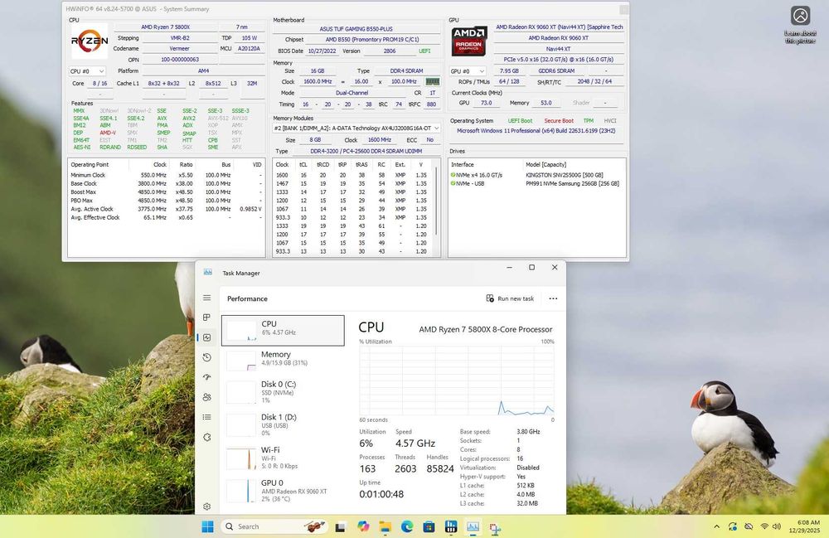
Task: Click the 4.57 GHz speed value in Task Manager
Action: coord(415,443)
